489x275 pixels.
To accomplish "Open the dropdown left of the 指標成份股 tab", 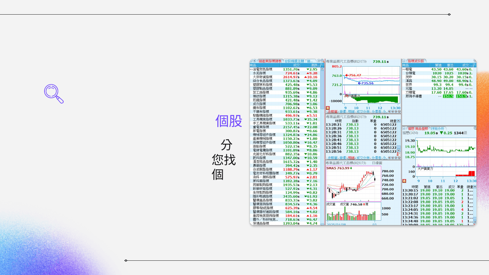I will click(404, 61).
